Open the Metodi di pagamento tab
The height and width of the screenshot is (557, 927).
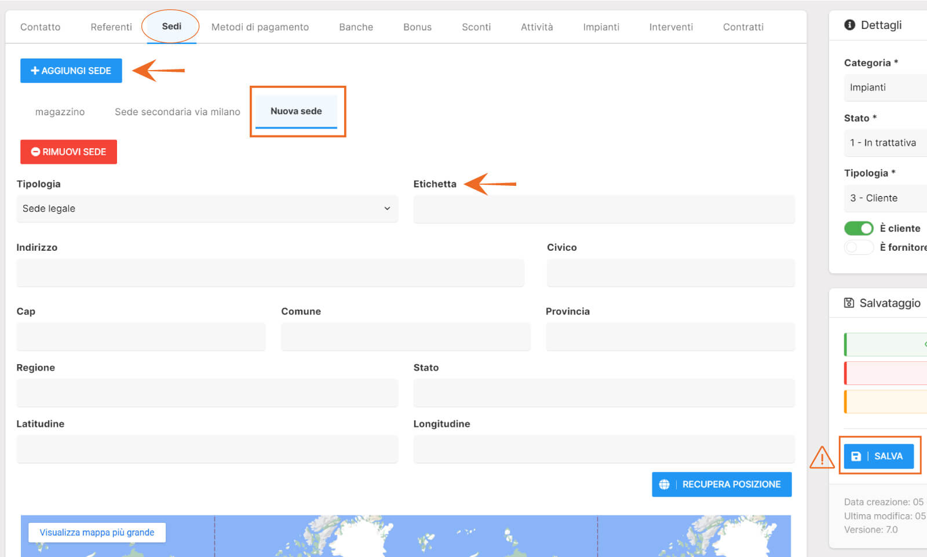(x=260, y=27)
